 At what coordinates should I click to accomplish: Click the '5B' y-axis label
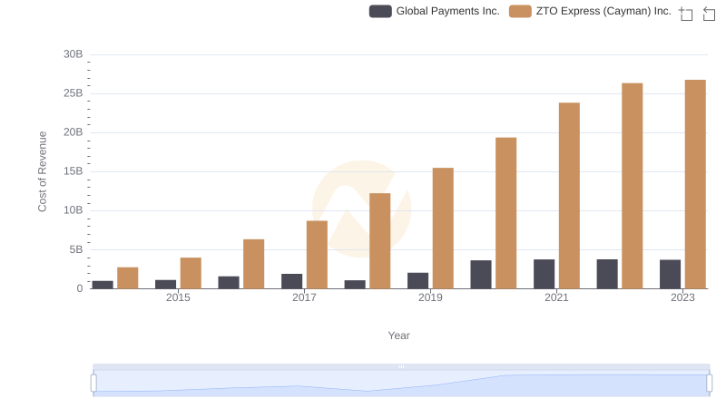point(76,249)
